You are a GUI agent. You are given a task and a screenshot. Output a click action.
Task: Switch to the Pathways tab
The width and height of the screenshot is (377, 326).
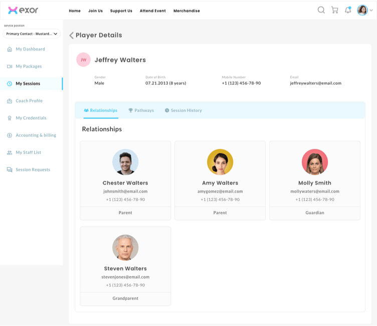(141, 110)
